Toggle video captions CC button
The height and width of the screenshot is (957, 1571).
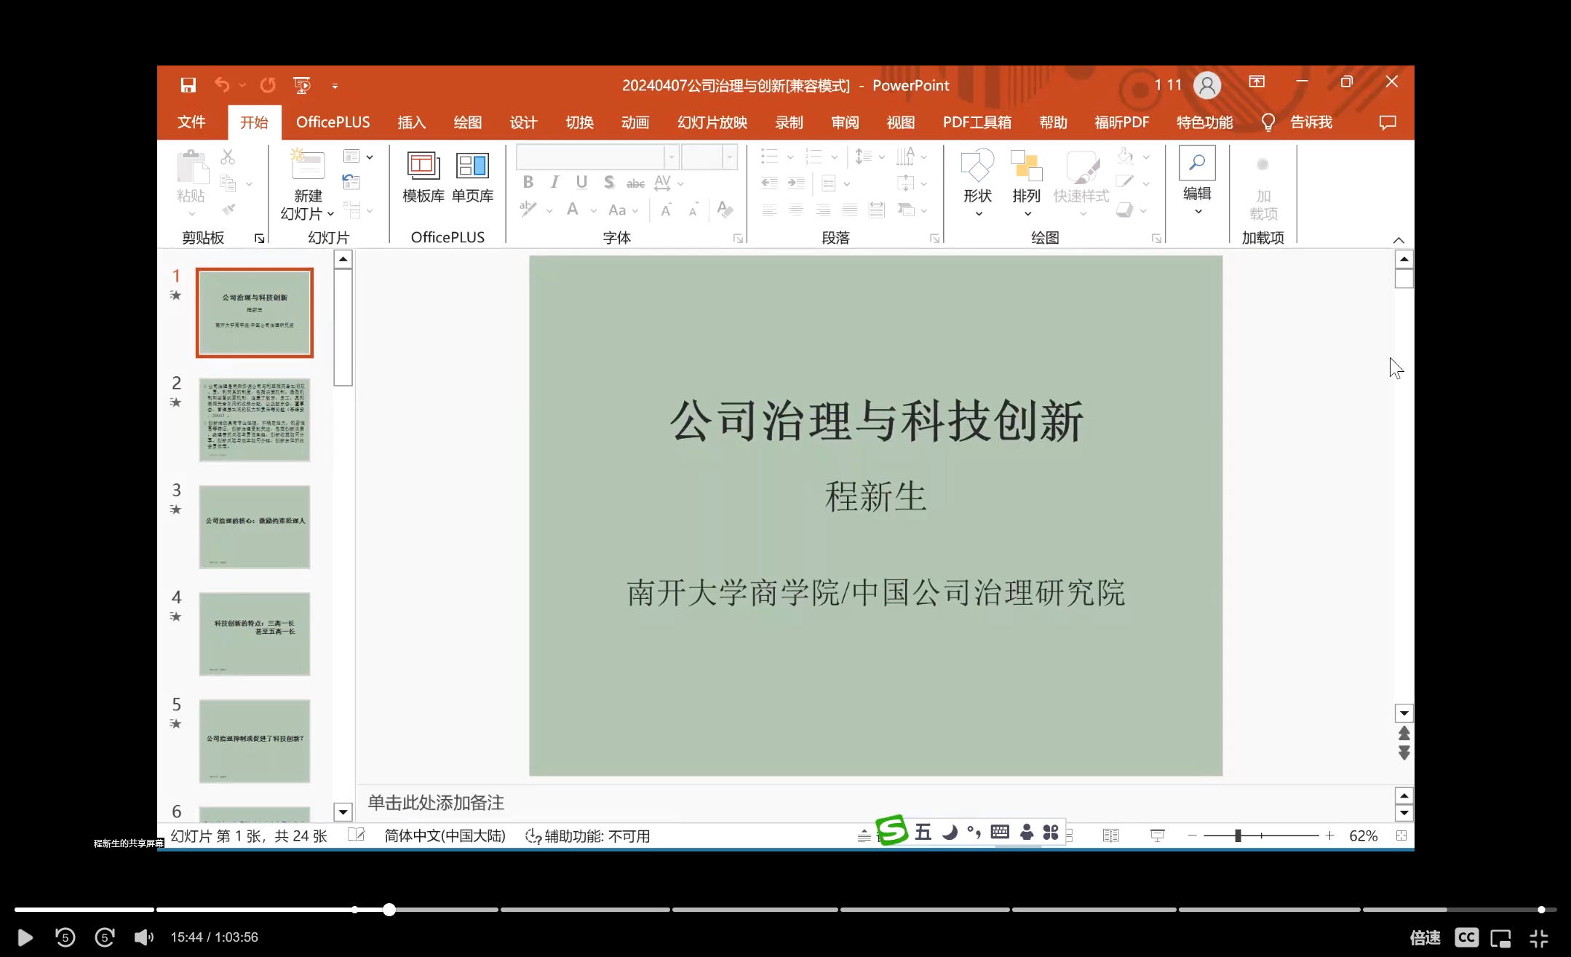coord(1466,937)
